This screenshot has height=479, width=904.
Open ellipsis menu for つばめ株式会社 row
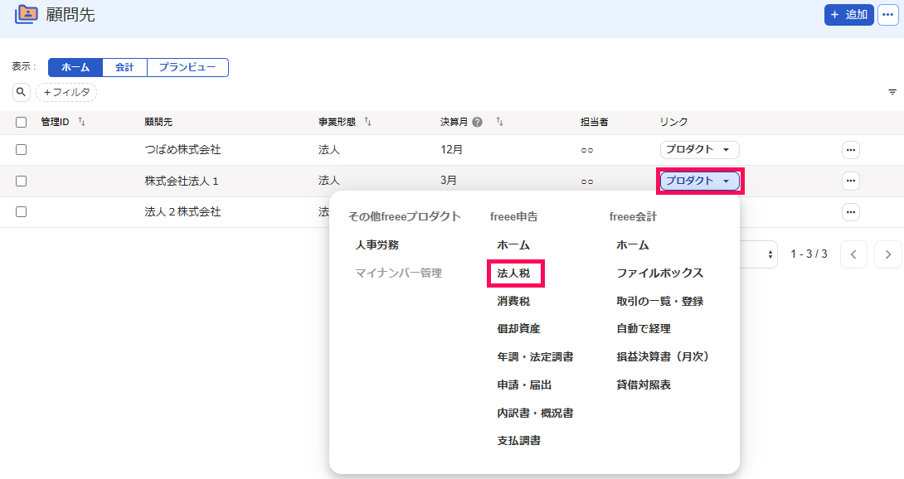pyautogui.click(x=850, y=150)
